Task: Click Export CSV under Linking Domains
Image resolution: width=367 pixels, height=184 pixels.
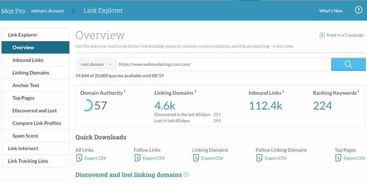Action: point(212,158)
